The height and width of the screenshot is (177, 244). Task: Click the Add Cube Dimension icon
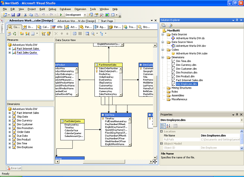point(43,33)
